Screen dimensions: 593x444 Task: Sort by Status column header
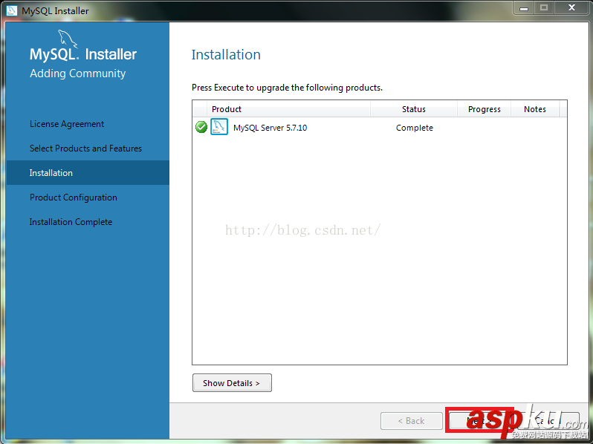414,109
